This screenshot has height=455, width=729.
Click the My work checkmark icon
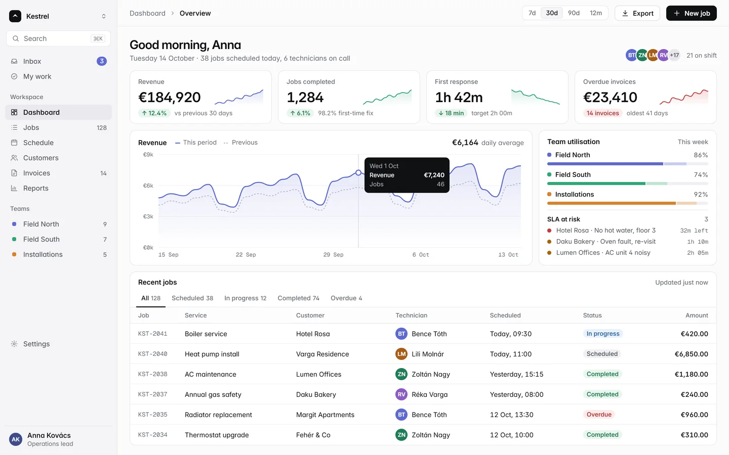pos(14,76)
